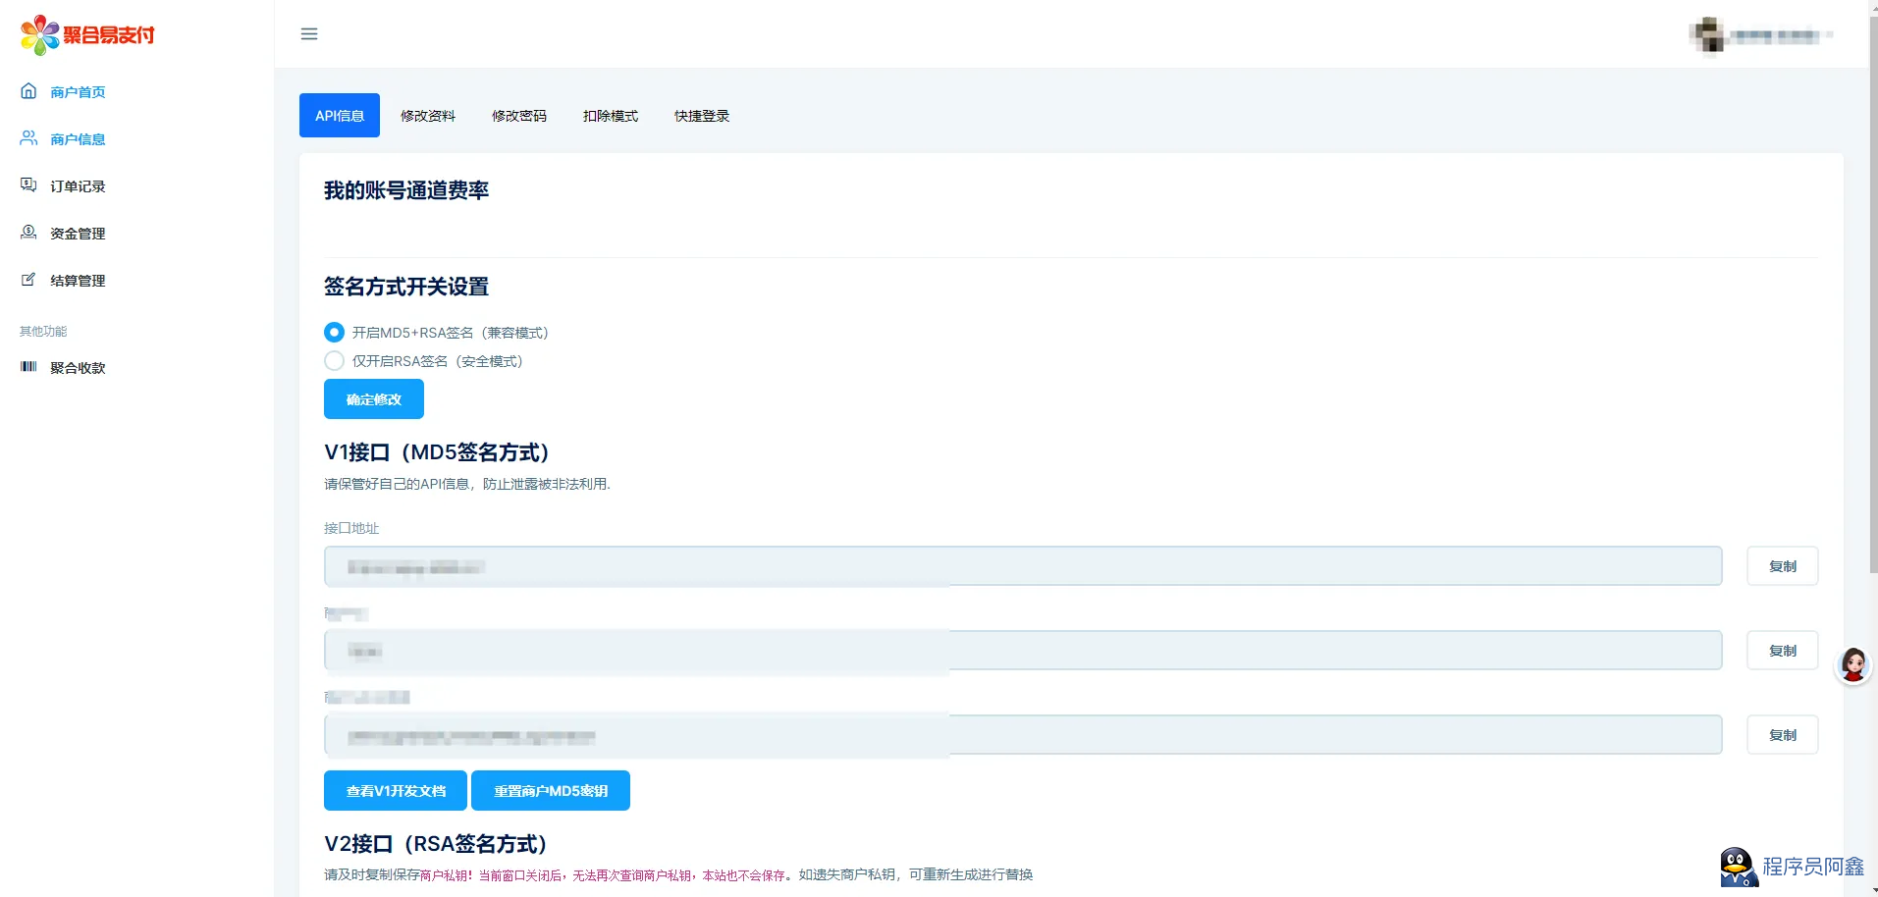The image size is (1878, 897).
Task: Select 仅开启RSA签名 secure mode radio
Action: tap(334, 361)
